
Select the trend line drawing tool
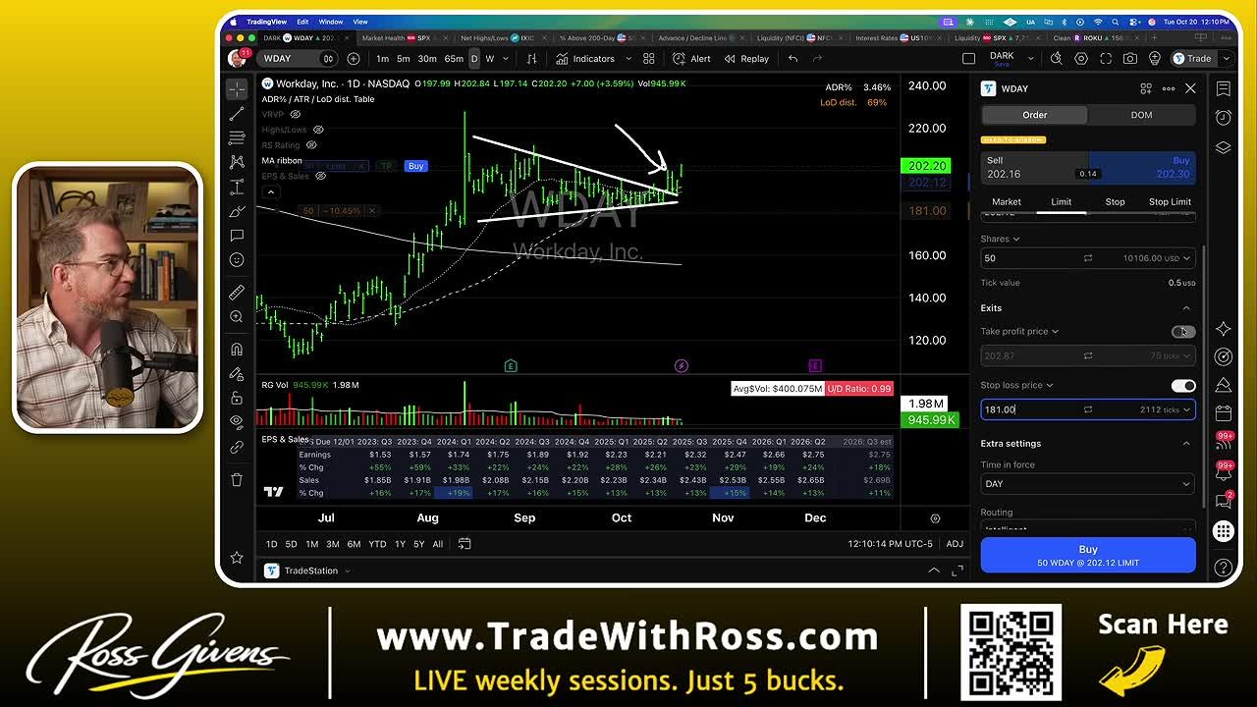click(237, 114)
